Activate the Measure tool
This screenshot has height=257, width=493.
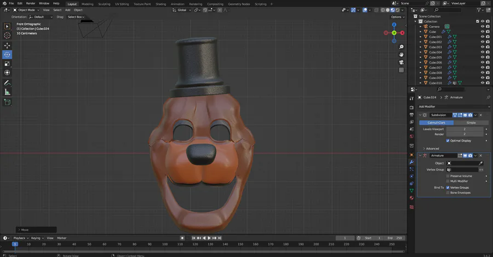[x=7, y=92]
